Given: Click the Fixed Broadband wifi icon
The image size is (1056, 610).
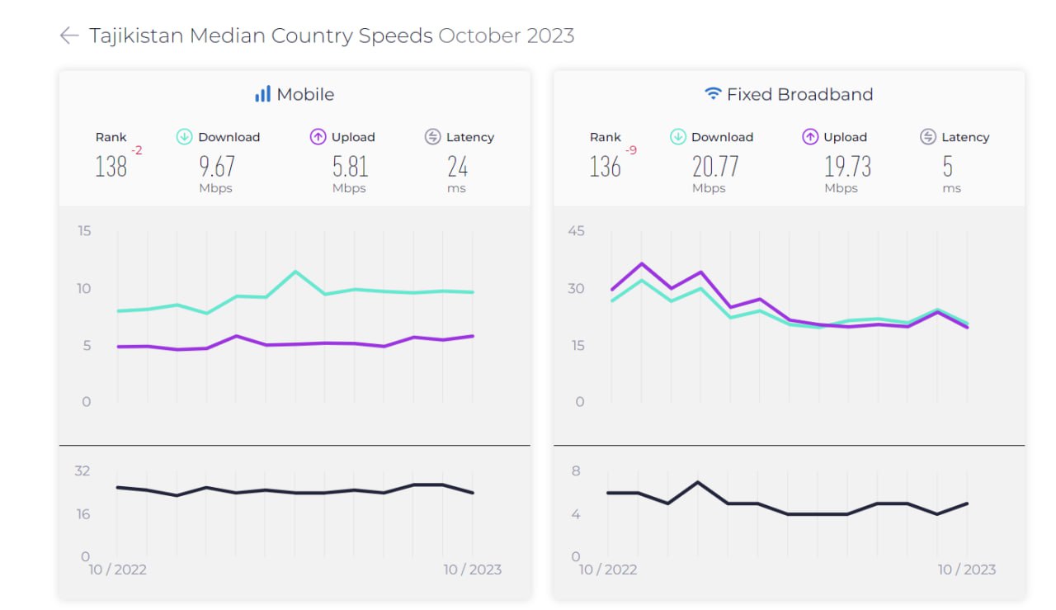Looking at the screenshot, I should [x=713, y=94].
